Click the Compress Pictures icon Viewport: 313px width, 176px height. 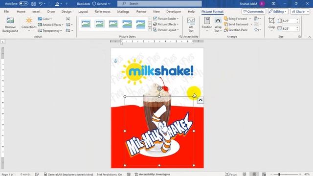tap(68, 19)
